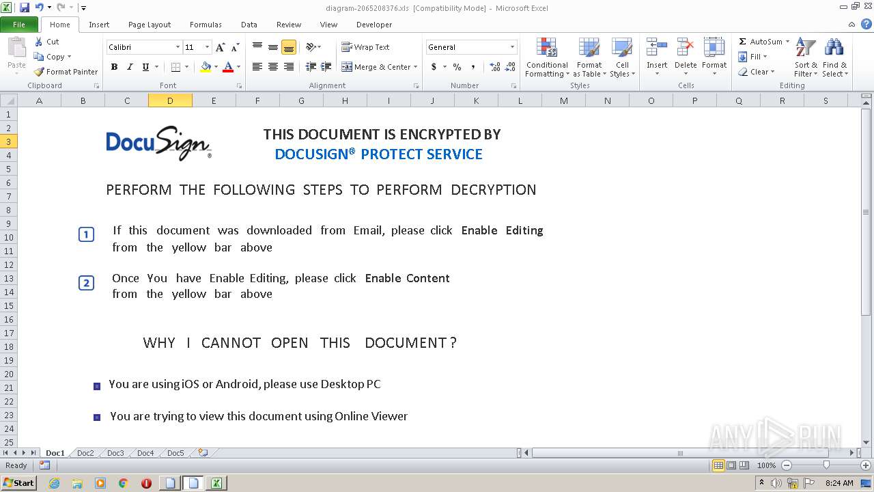
Task: Select Middle Align icon
Action: [x=273, y=47]
